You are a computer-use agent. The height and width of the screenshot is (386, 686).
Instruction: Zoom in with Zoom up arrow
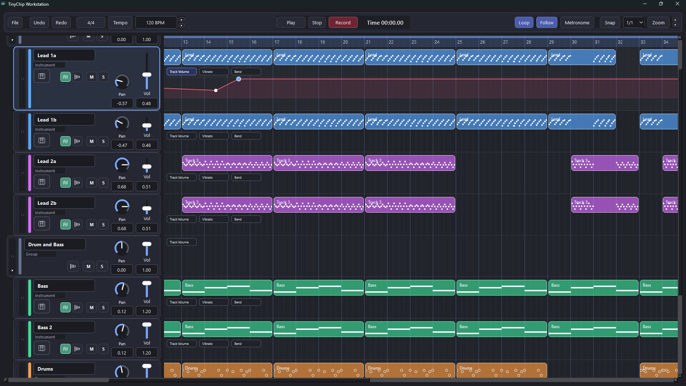(675, 20)
